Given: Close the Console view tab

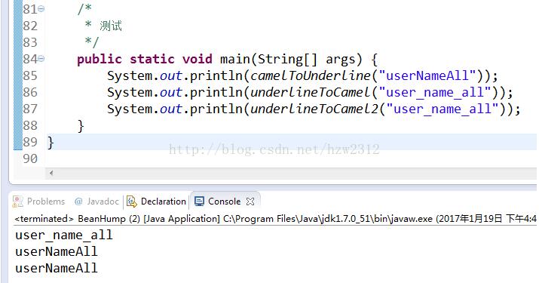Looking at the screenshot, I should [250, 201].
